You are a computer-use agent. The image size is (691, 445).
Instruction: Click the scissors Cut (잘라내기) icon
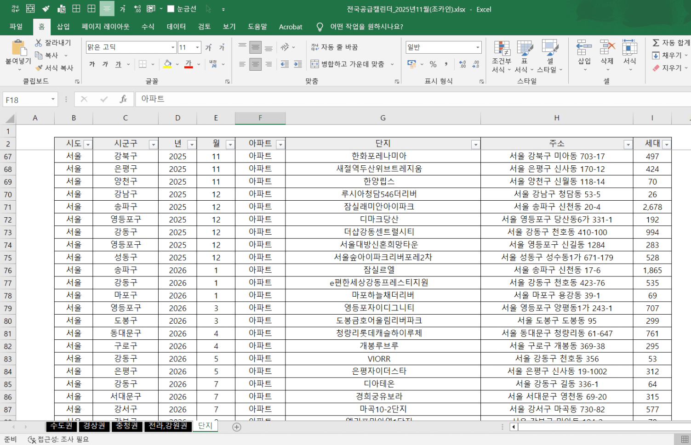39,43
